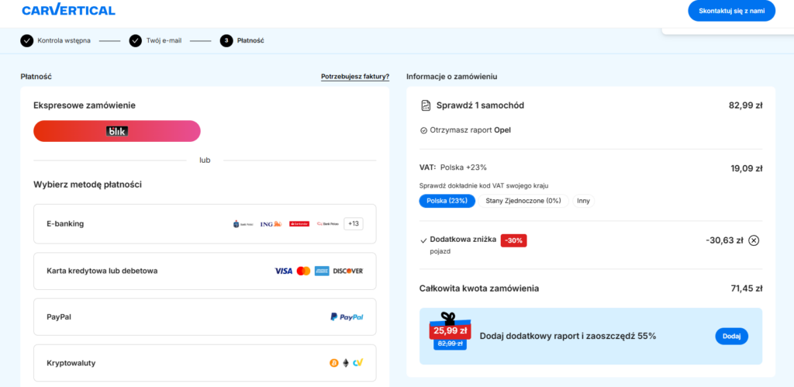Click the Bitcoin cryptocurrency icon

click(334, 363)
